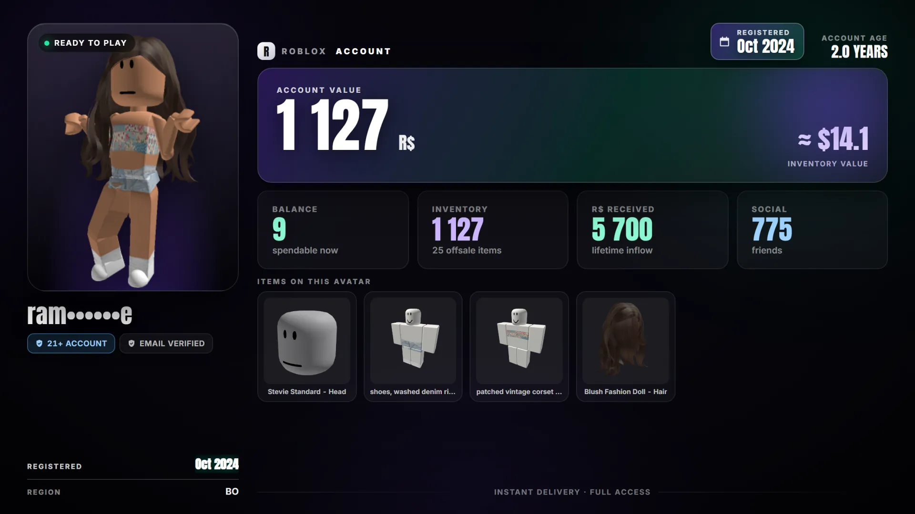Click the ≈ $14.1 inventory value
The height and width of the screenshot is (514, 915).
pos(833,139)
